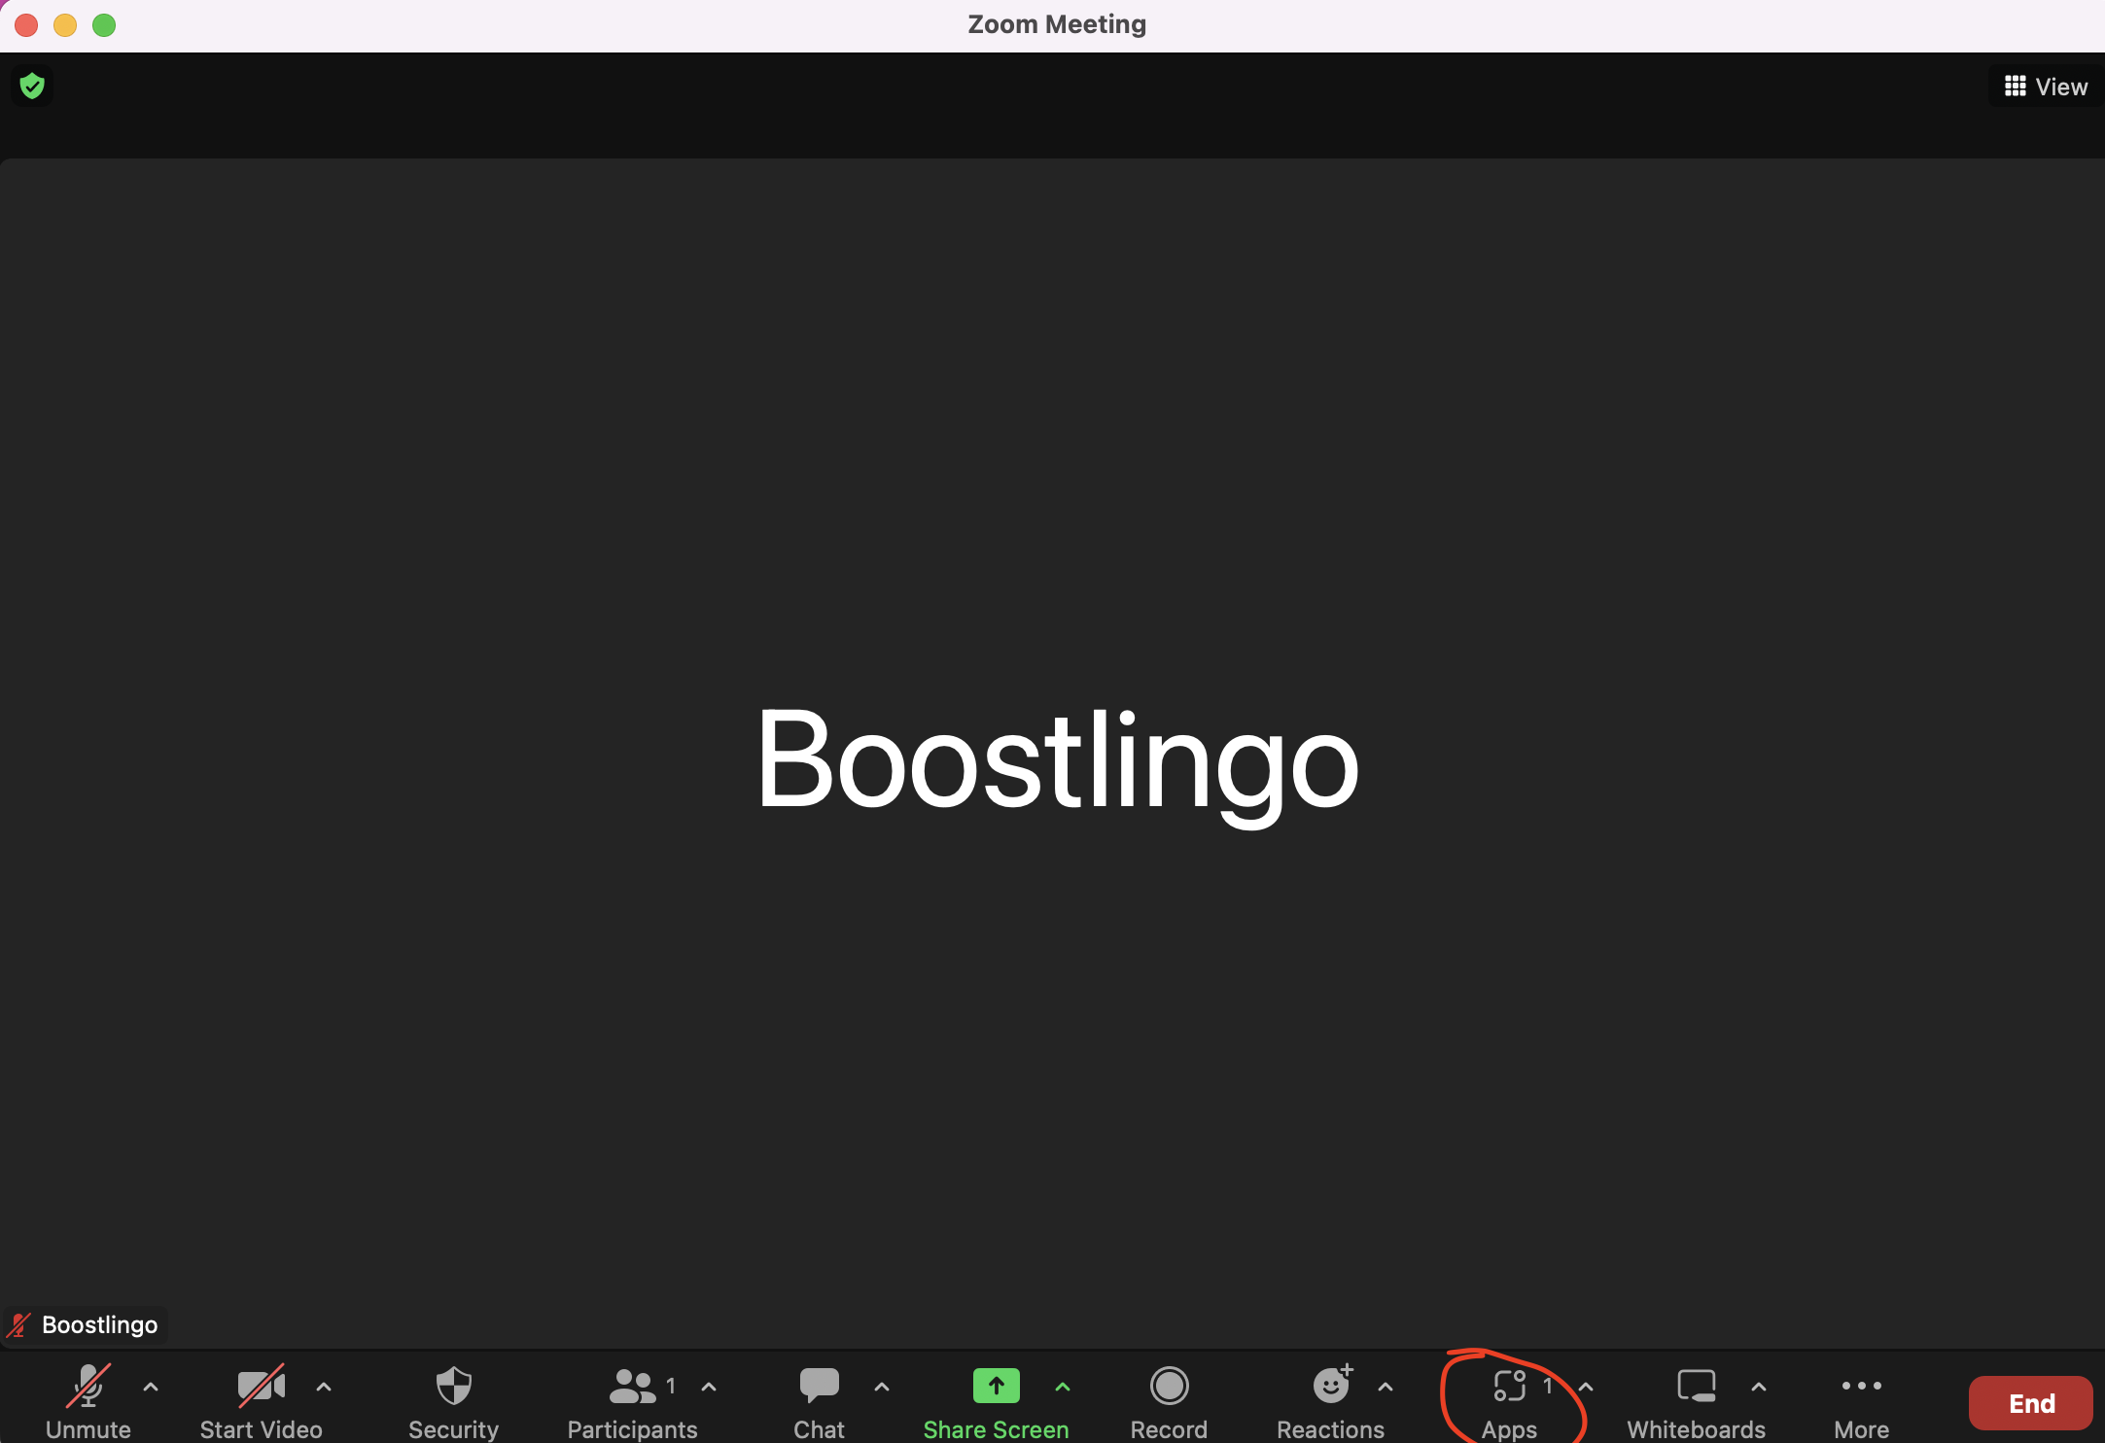The image size is (2105, 1443).
Task: Open the View menu
Action: pyautogui.click(x=2045, y=86)
